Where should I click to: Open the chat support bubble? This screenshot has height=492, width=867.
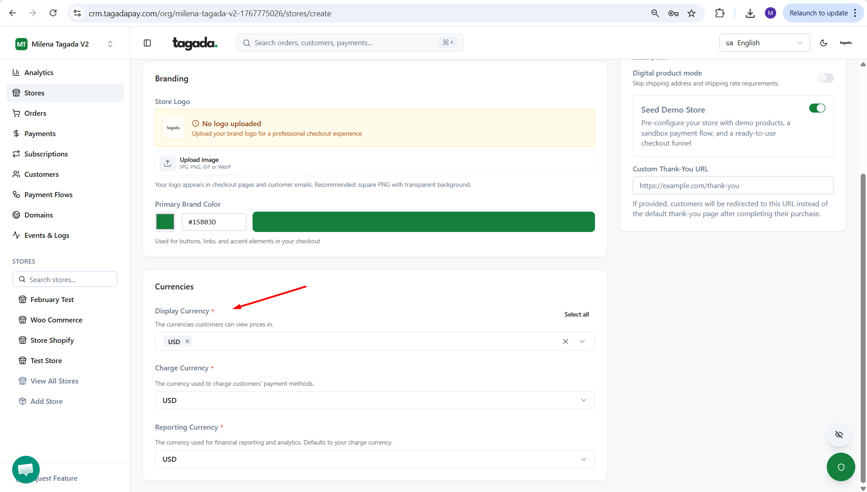click(26, 469)
